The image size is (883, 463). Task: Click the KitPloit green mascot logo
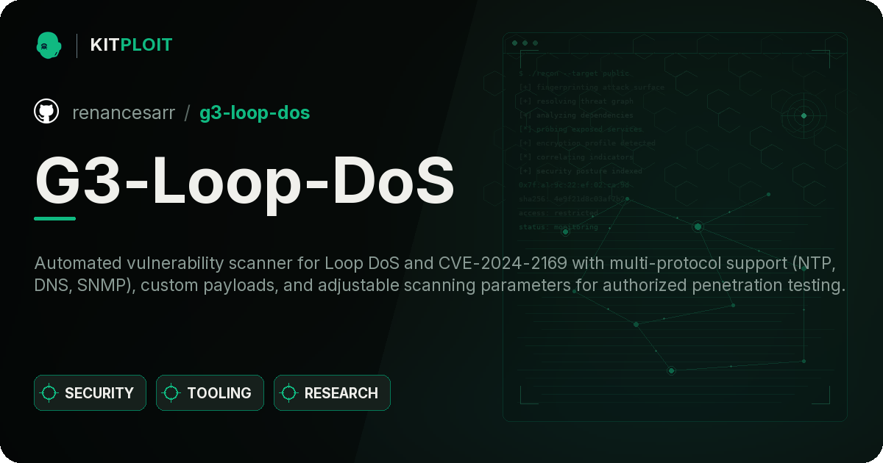pos(49,45)
